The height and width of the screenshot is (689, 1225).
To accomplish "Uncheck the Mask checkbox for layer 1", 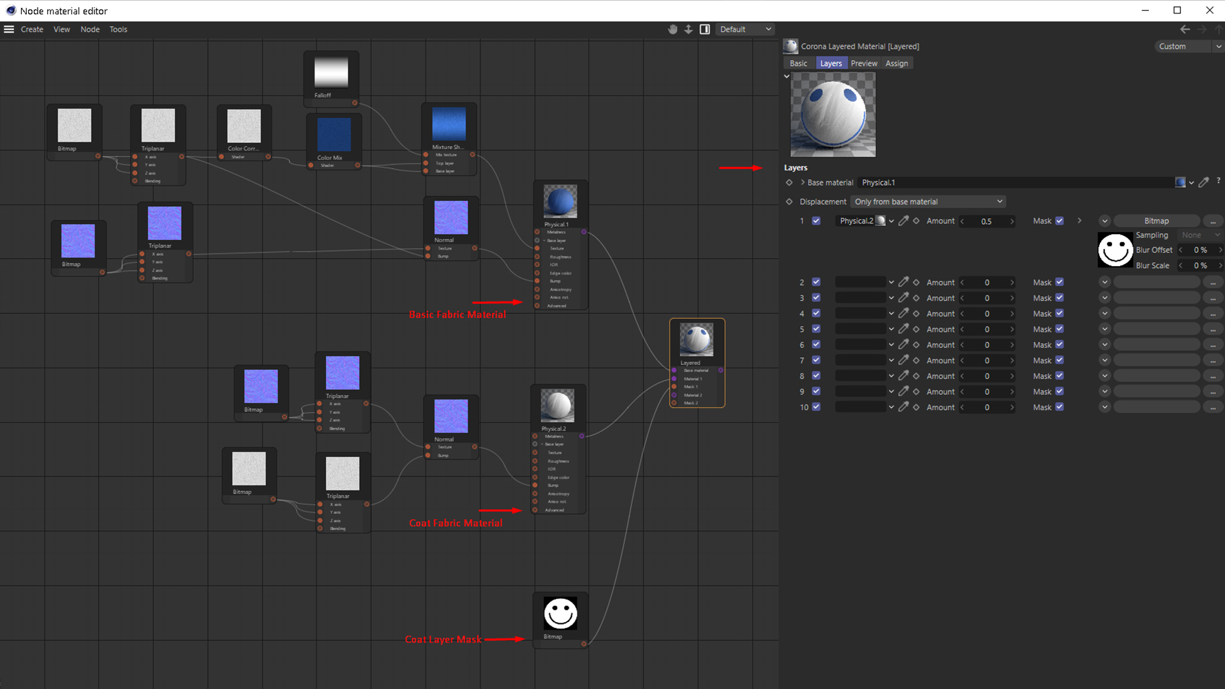I will 1060,221.
